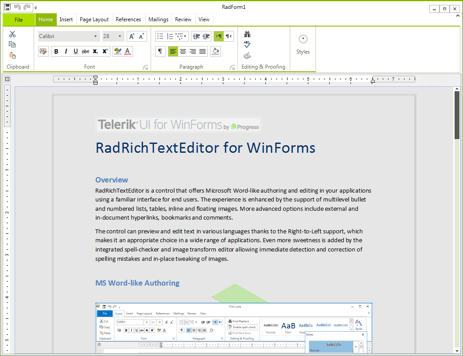463x356 pixels.
Task: Select the Format Painter icon
Action: (x=43, y=51)
